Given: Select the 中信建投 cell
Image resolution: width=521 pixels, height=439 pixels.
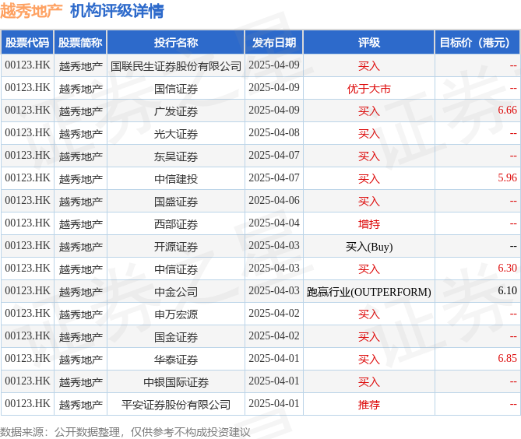Looking at the screenshot, I should point(176,179).
